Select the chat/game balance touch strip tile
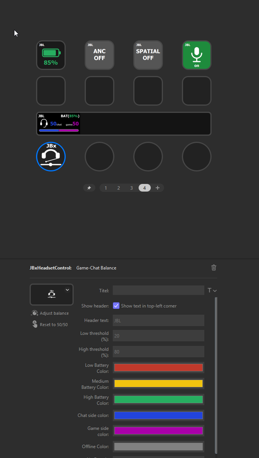This screenshot has height=458, width=259. click(x=59, y=124)
